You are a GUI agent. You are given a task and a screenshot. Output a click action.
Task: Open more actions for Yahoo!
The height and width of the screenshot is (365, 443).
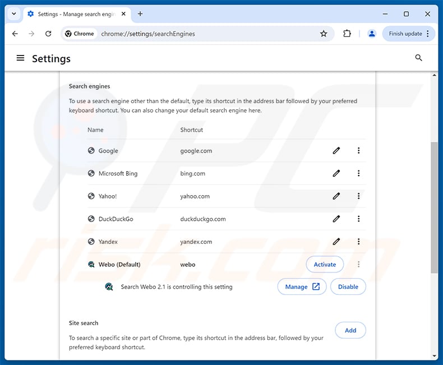(x=358, y=196)
